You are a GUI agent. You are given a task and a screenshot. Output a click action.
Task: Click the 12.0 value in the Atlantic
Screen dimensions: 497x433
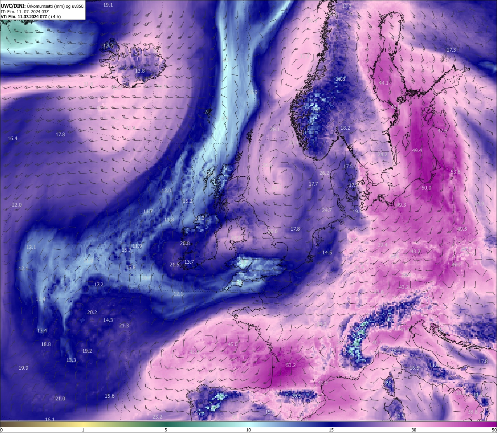pyautogui.click(x=166, y=191)
